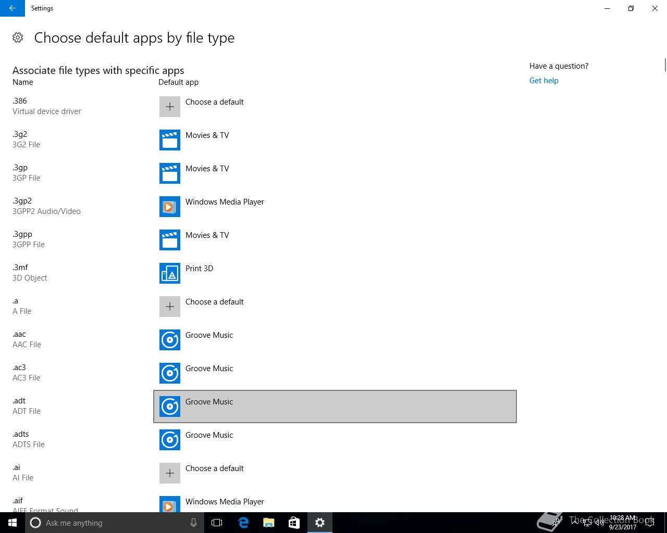Image resolution: width=667 pixels, height=533 pixels.
Task: Change Print 3D default for .3mf
Action: tap(335, 273)
